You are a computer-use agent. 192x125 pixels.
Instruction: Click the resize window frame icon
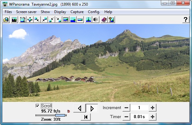click(23, 20)
